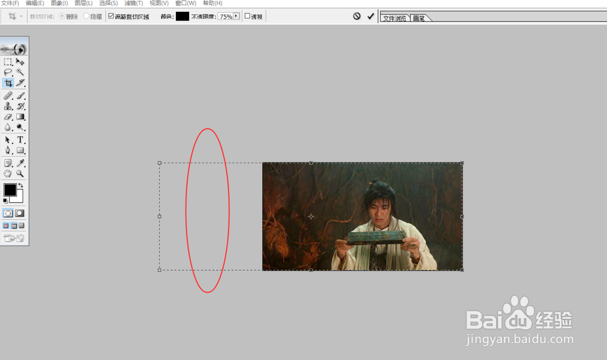Jump to ImageReady button

tap(14, 238)
